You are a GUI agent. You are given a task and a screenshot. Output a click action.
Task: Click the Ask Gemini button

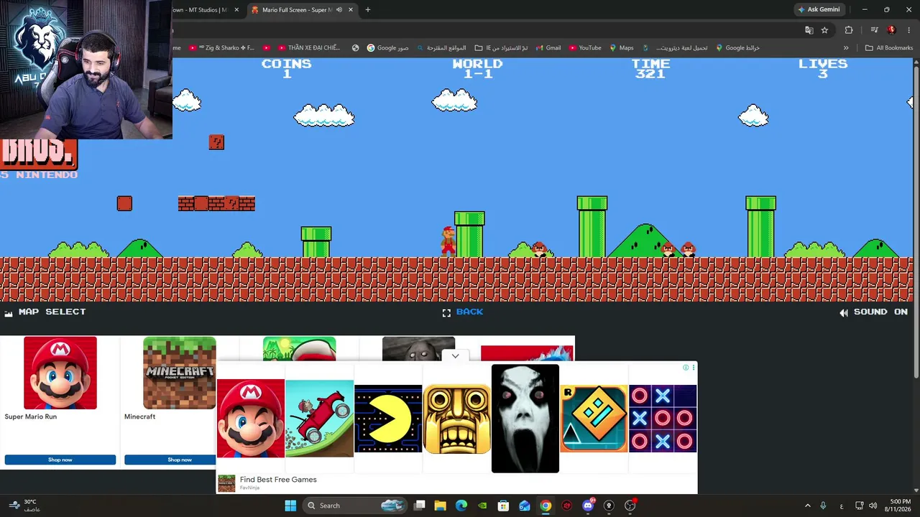point(819,10)
